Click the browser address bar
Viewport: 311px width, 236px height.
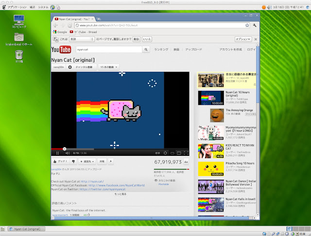[162, 25]
